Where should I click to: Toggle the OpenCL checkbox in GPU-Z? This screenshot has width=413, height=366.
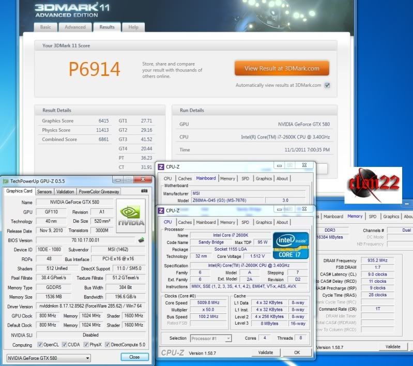(x=40, y=344)
